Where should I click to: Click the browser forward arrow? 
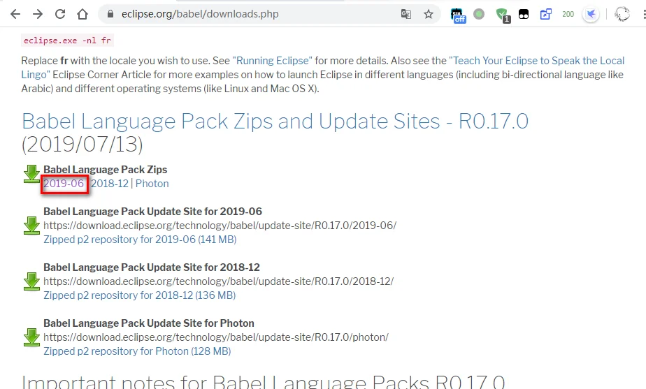(38, 14)
